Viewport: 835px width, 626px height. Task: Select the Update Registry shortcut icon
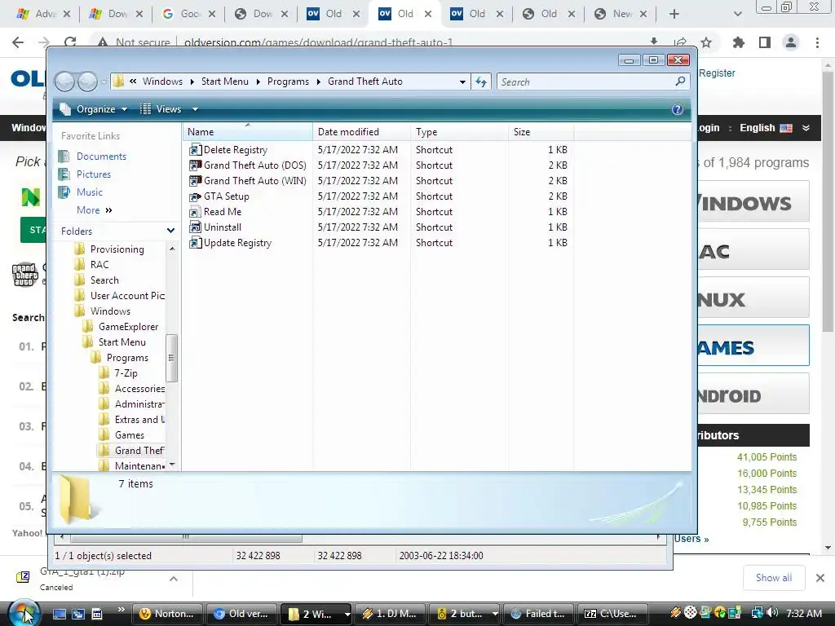196,243
